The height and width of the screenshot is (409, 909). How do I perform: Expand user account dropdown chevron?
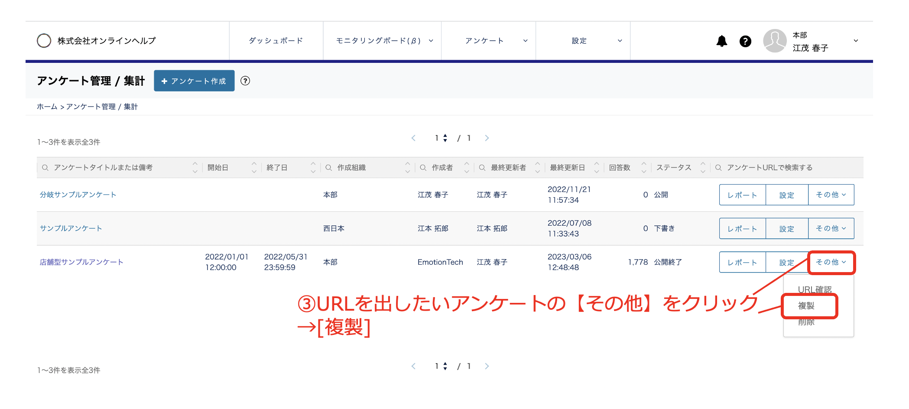click(856, 41)
